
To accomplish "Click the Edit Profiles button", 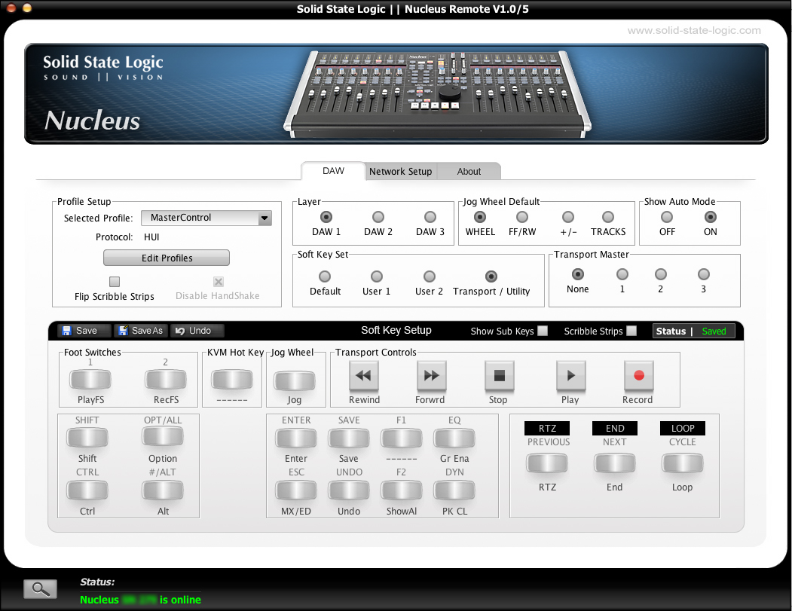I will (167, 258).
